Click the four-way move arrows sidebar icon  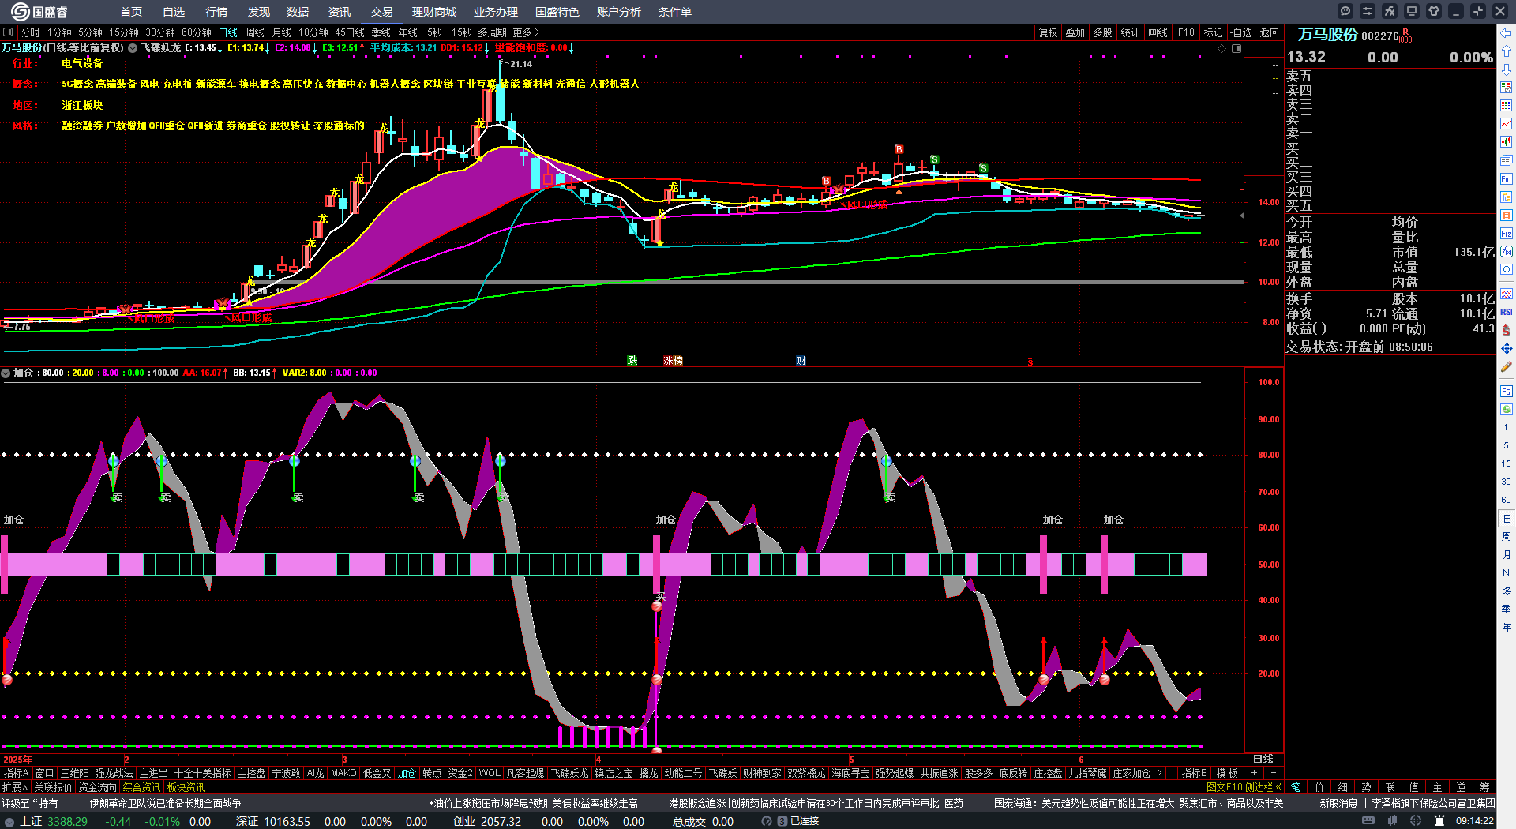1507,348
